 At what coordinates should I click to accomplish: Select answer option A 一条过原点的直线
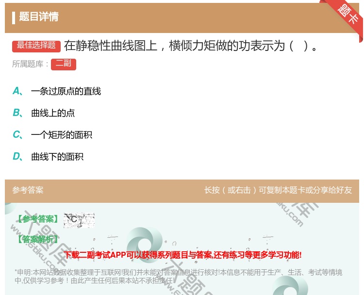66,91
